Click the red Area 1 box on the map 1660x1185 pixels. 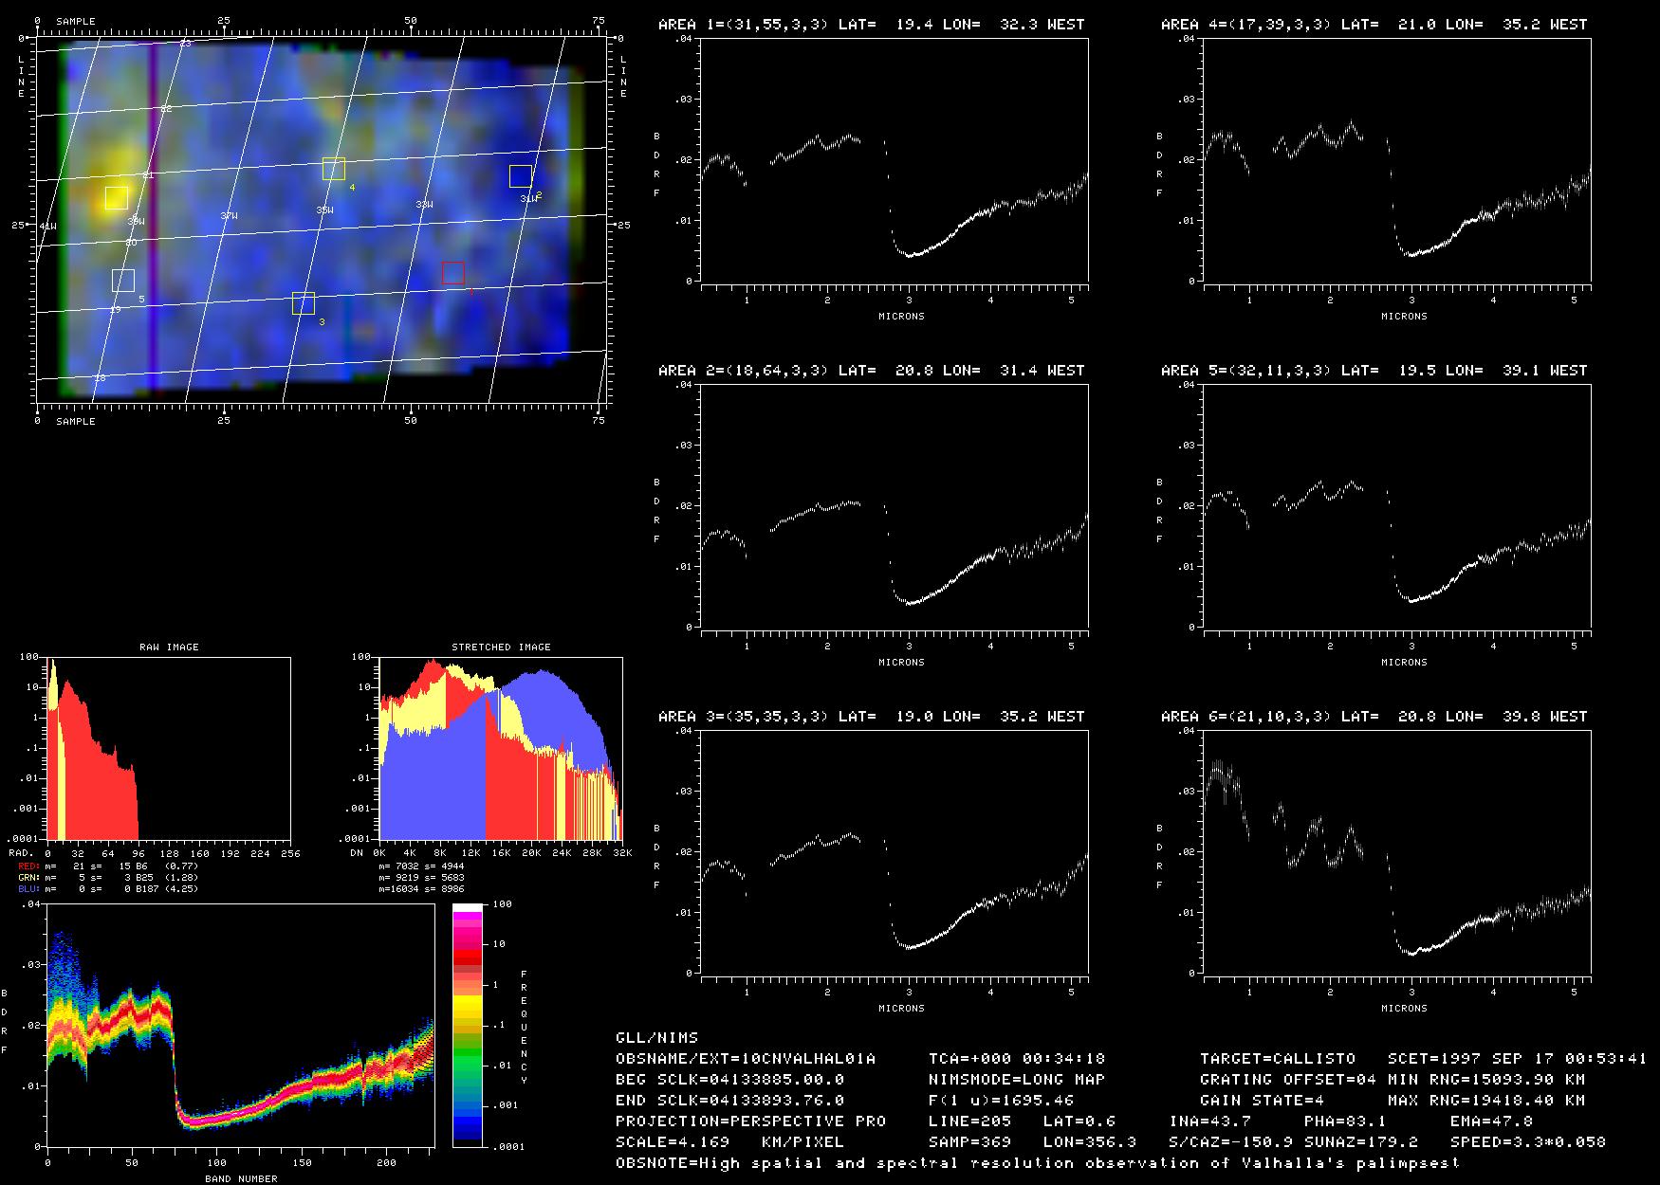pos(453,273)
